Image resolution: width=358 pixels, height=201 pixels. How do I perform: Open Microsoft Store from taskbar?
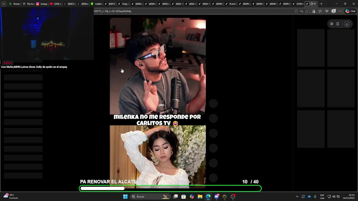[184, 197]
